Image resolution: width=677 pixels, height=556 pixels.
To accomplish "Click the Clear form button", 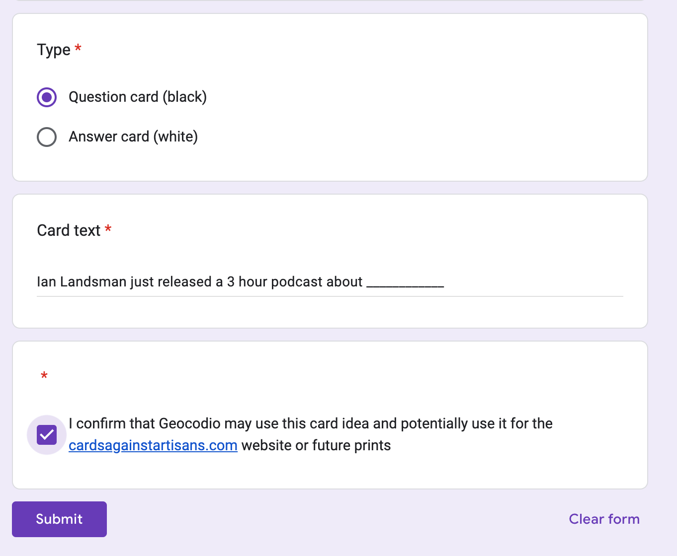I will tap(604, 519).
